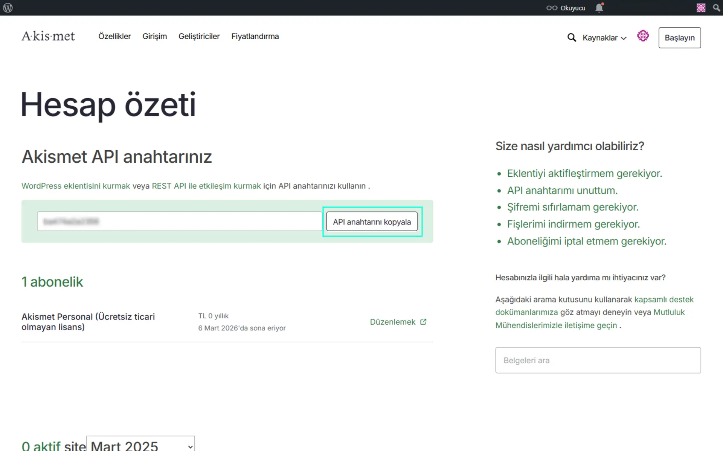Expand the Kaynaklar dropdown
Image resolution: width=723 pixels, height=452 pixels.
coord(604,38)
